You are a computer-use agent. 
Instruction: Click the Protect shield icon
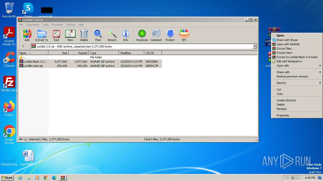[x=170, y=35]
